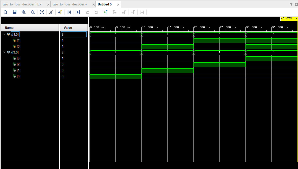The height and width of the screenshot is (169, 298).
Task: Collapse the x[1:0] bus signal
Action: [x=4, y=34]
